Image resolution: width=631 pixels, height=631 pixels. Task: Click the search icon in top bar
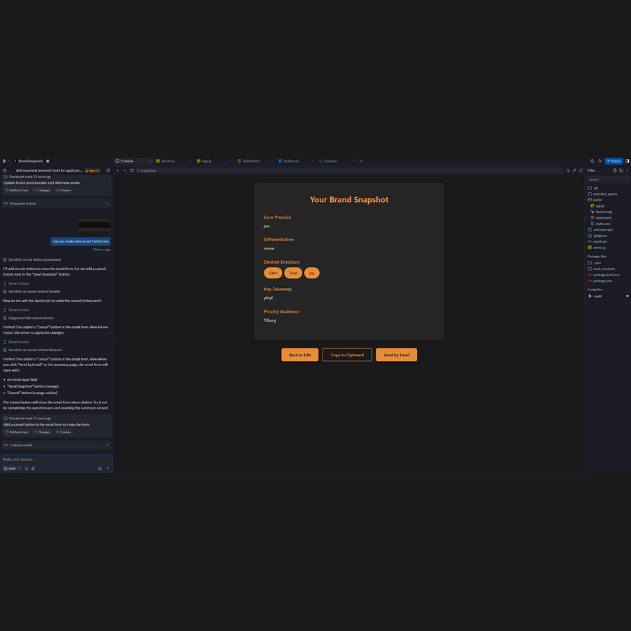coord(592,161)
